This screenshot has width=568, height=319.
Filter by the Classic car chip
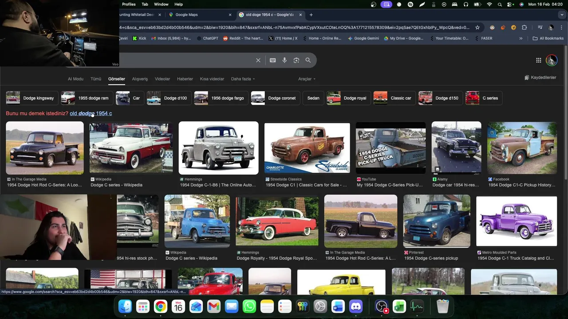point(394,98)
